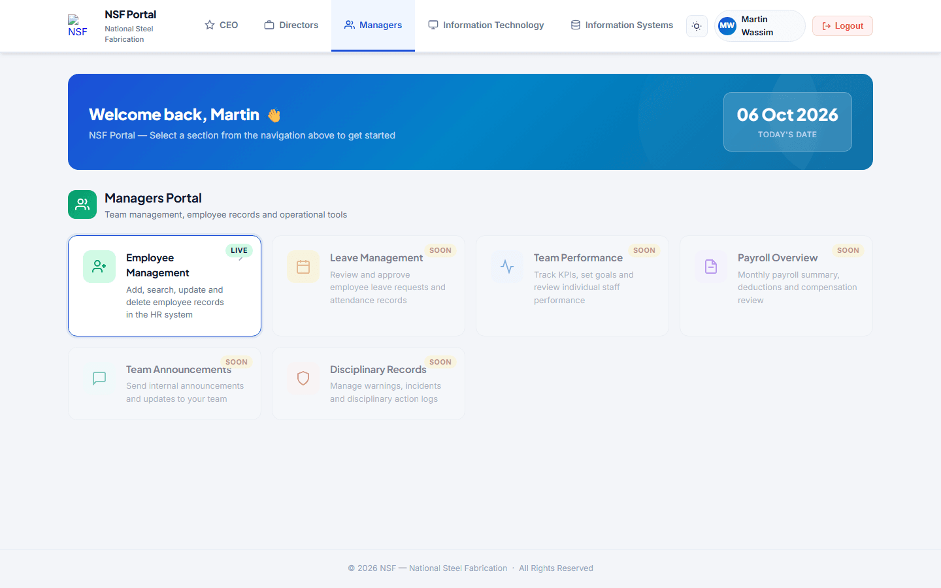
Task: Click the SOON badge on Team Announcements
Action: click(237, 362)
